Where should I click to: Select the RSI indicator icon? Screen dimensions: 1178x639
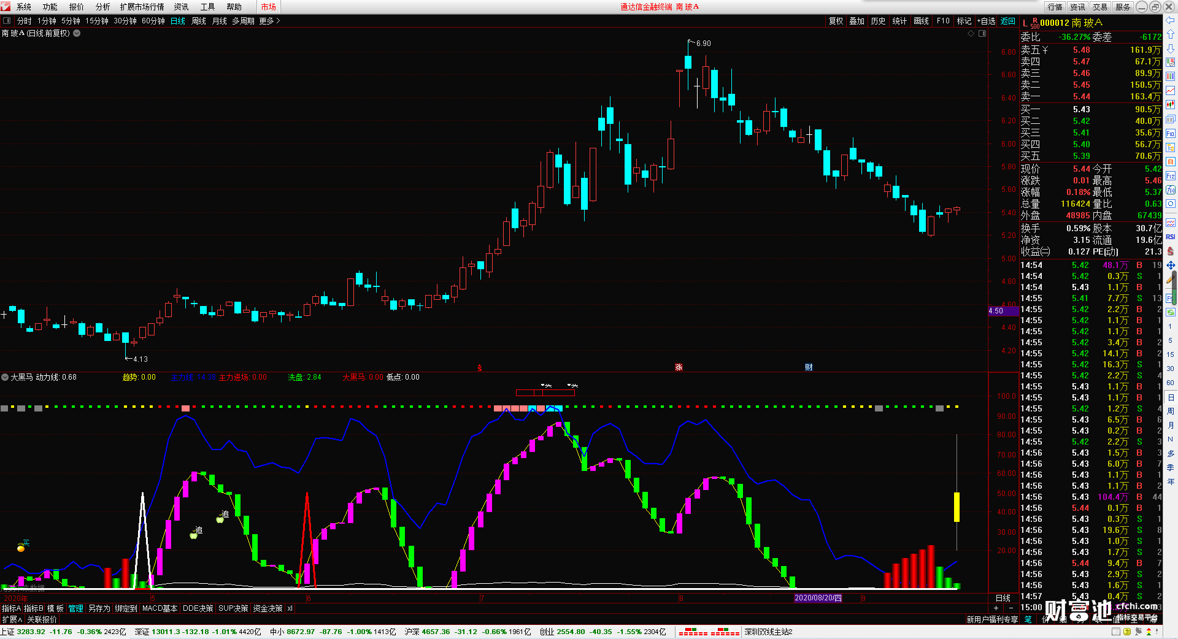(1171, 237)
